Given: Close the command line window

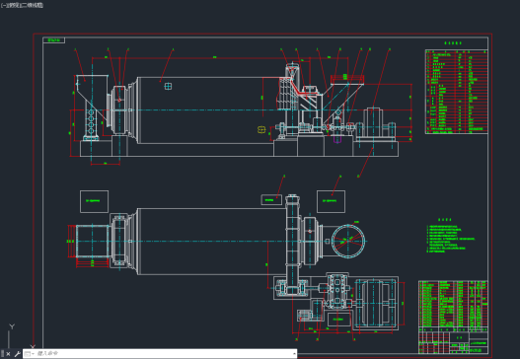Looking at the screenshot, I should pyautogui.click(x=8, y=354).
